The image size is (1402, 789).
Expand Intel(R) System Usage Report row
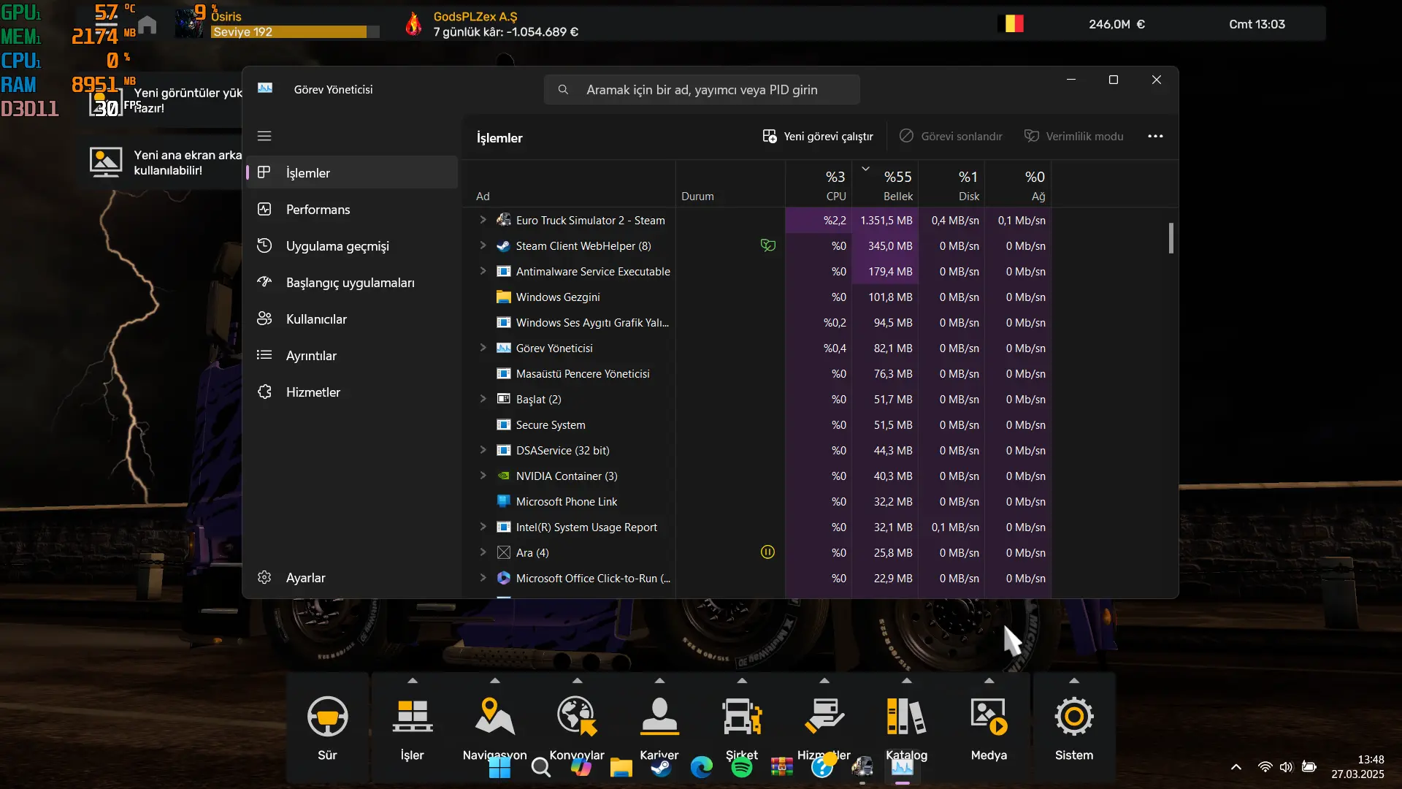point(483,527)
